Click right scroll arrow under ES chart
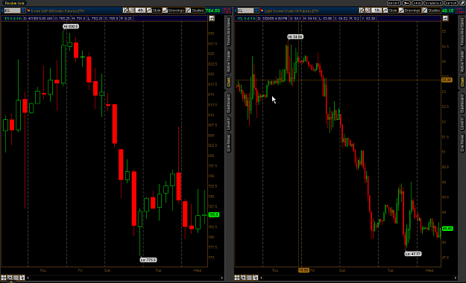This screenshot has width=466, height=283. point(221,278)
